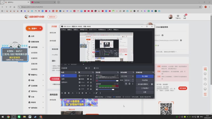Screen dimensions: 212x119
Task: Open OBS from Windows taskbar
Action: [14, 117]
